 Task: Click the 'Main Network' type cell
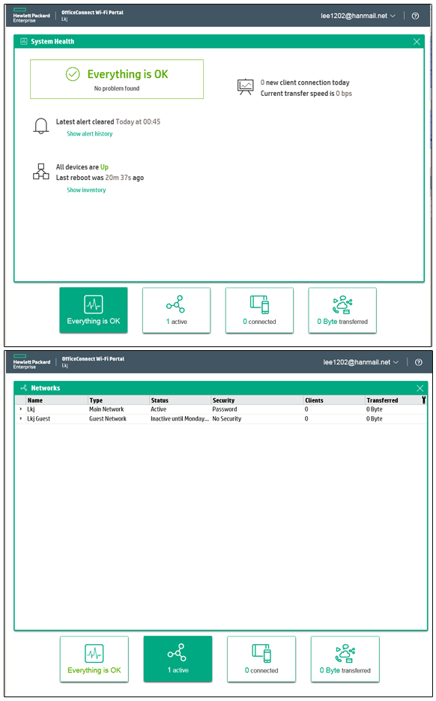(x=106, y=409)
